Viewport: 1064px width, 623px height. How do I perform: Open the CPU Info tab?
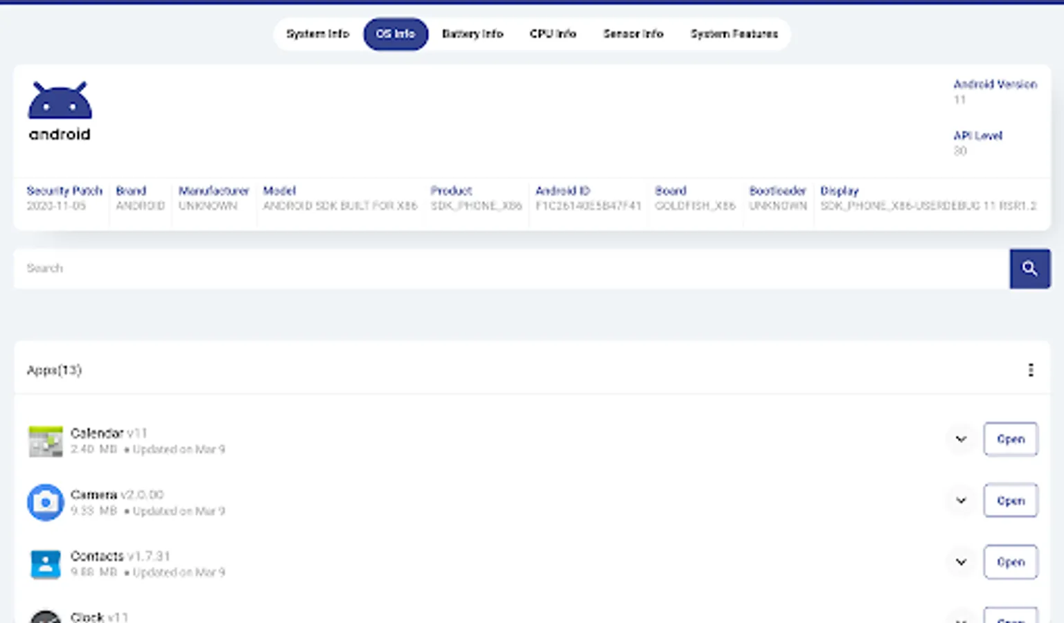(x=553, y=34)
